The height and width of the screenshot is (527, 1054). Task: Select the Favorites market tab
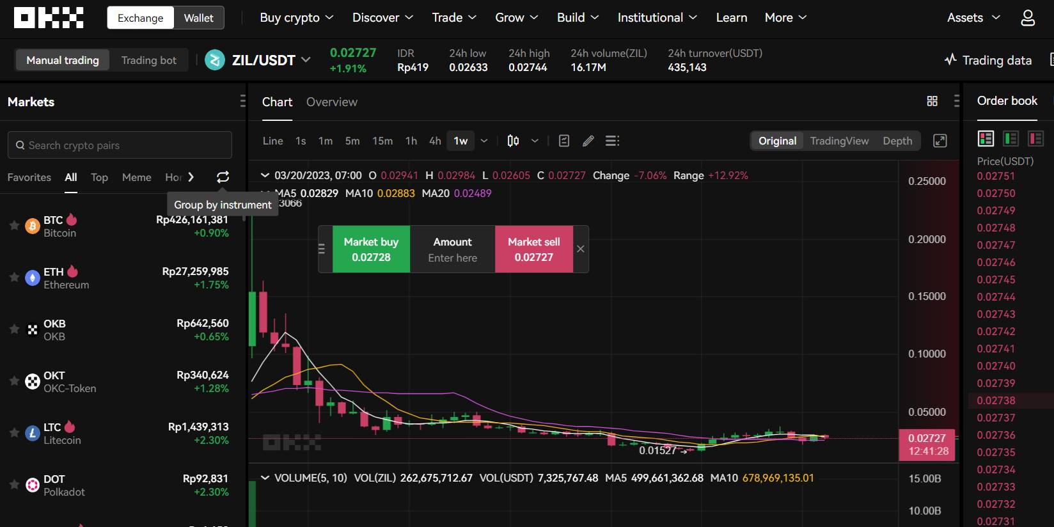(x=29, y=177)
